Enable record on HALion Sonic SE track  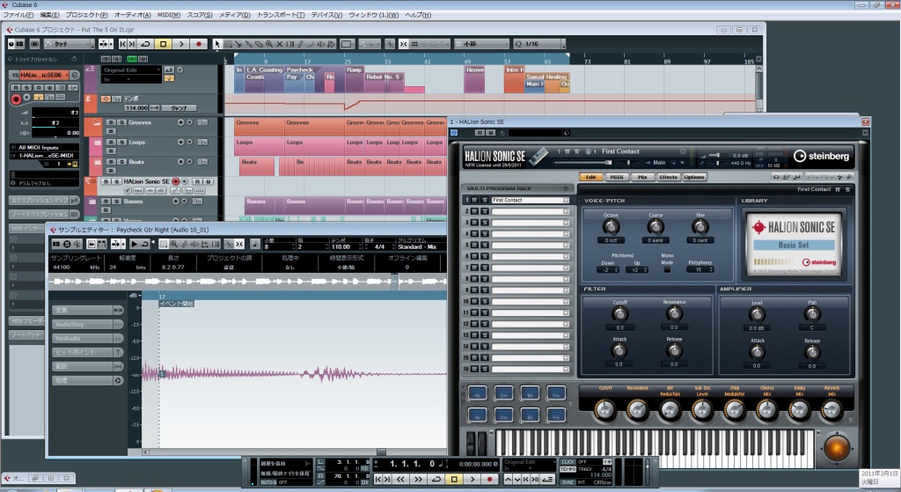pyautogui.click(x=176, y=181)
